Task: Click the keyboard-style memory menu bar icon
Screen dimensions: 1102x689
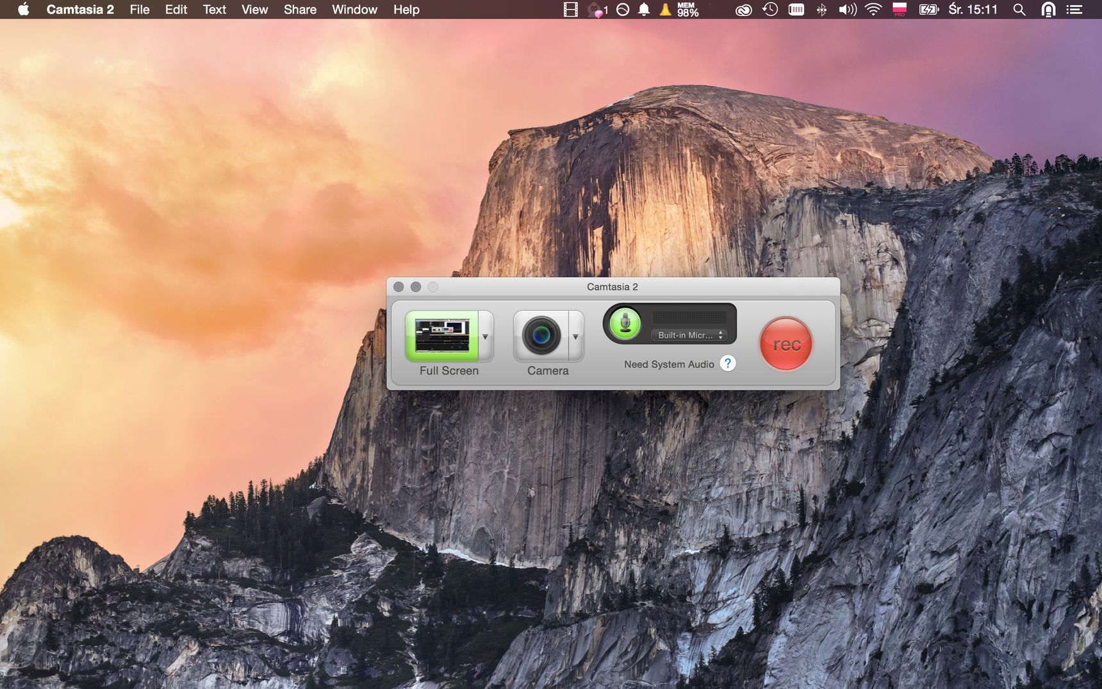Action: 796,10
